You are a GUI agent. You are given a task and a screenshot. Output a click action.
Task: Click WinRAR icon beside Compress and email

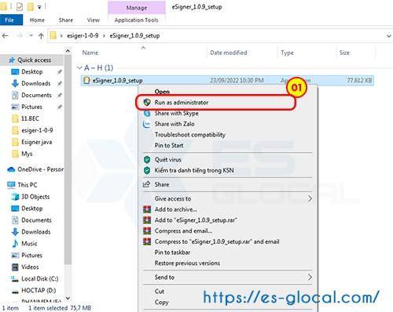pyautogui.click(x=147, y=230)
